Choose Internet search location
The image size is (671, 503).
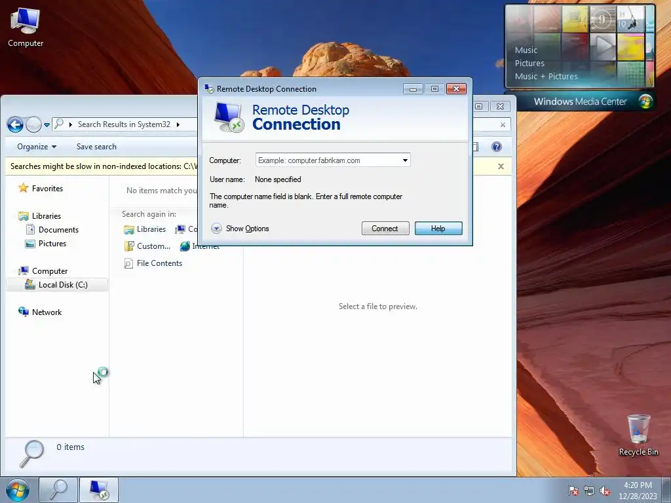pos(200,246)
